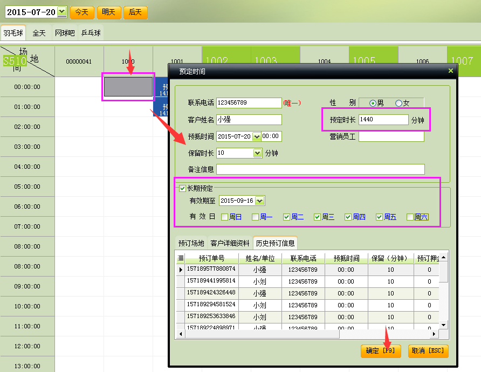Switch to the 预订场地 tab
The image size is (481, 372).
click(191, 243)
